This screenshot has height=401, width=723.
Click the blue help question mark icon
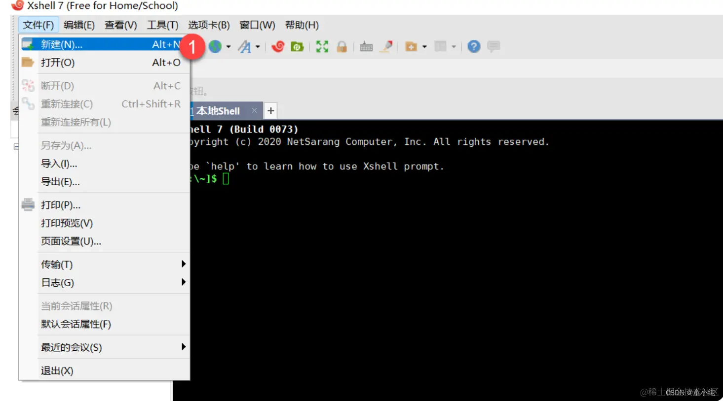474,47
